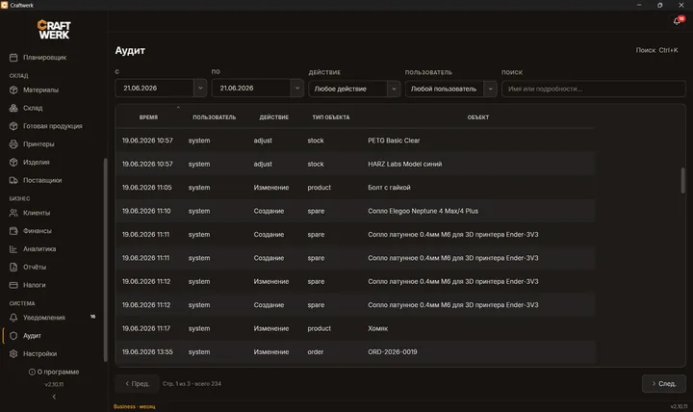693x412 pixels.
Task: Expand the end date 'По' picker arrow
Action: pyautogui.click(x=297, y=88)
